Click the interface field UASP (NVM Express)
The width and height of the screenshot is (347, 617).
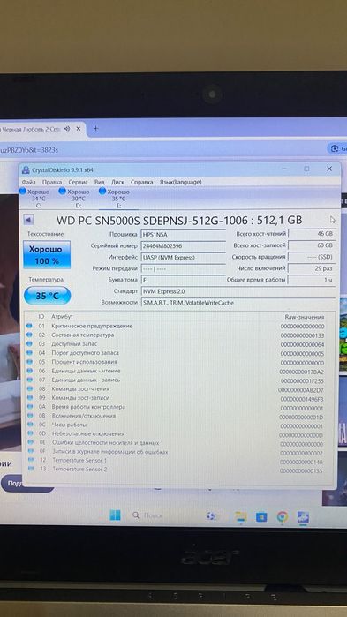click(184, 257)
